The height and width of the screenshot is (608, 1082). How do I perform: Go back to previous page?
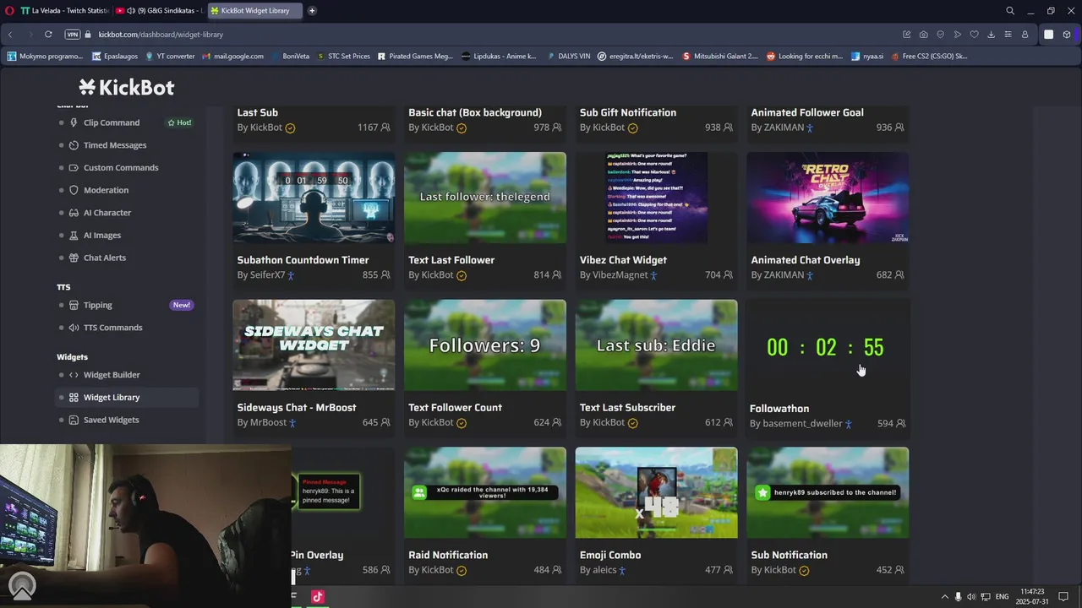click(10, 35)
